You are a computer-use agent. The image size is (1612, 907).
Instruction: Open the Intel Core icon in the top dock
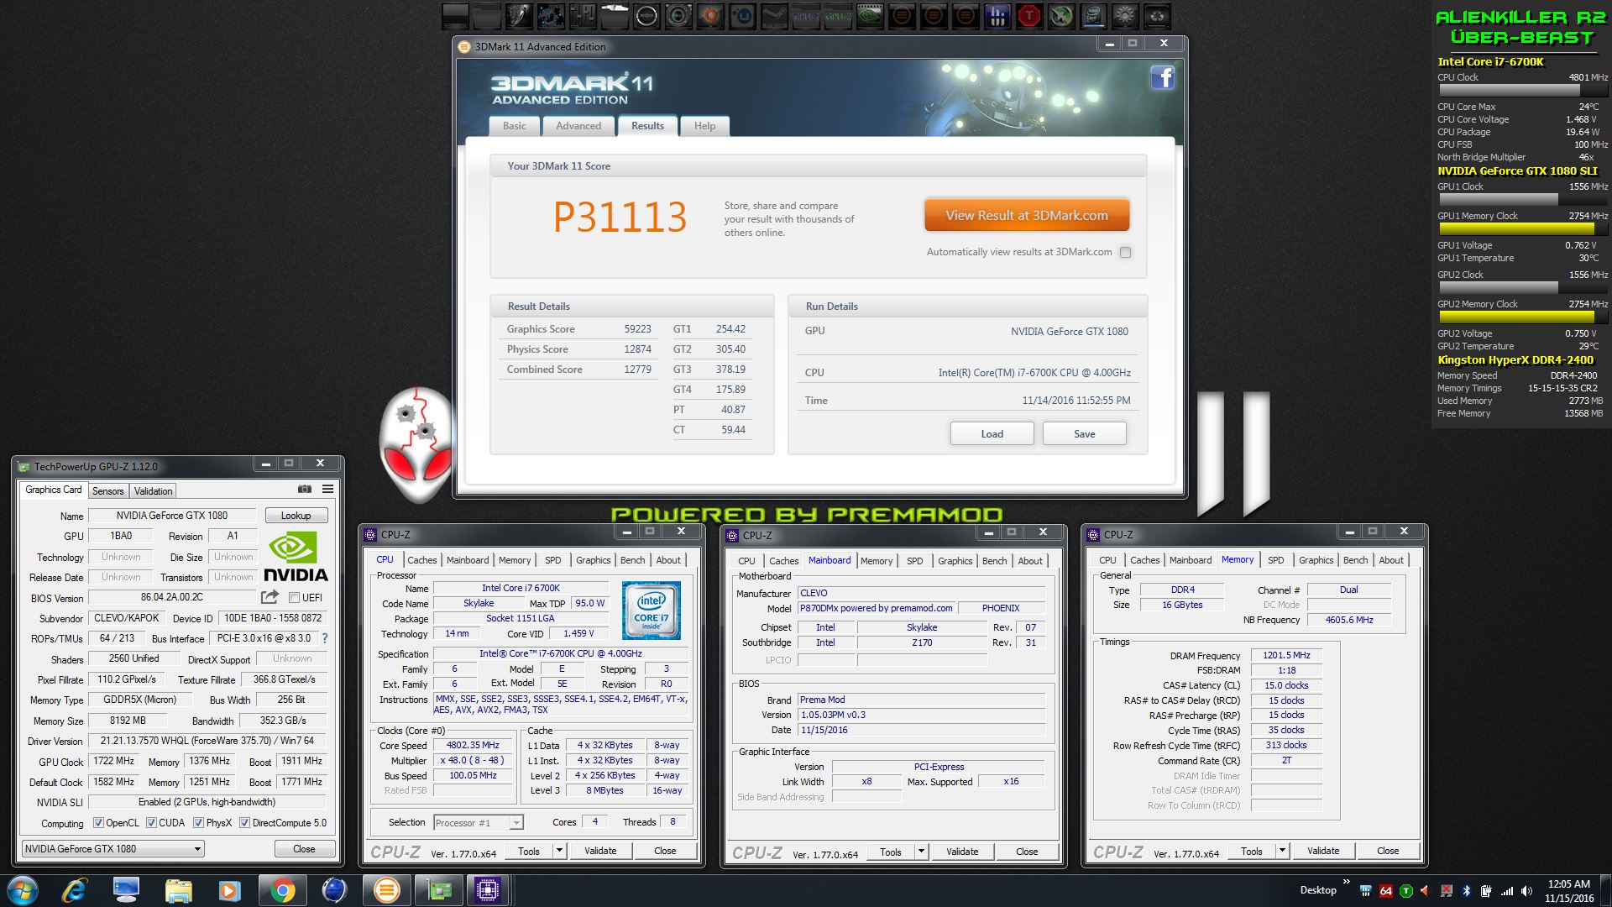tap(1093, 16)
